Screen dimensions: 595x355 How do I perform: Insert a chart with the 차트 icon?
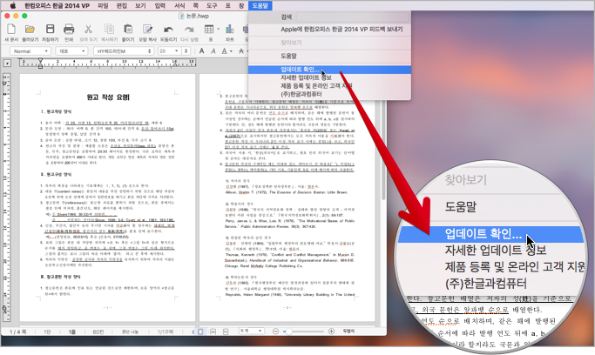click(x=230, y=30)
